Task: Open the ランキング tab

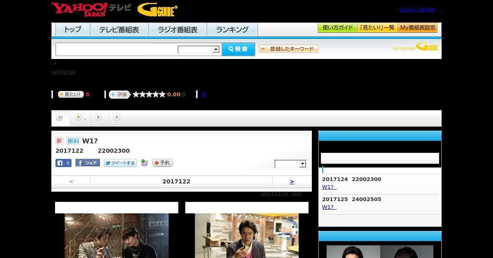Action: pyautogui.click(x=232, y=30)
